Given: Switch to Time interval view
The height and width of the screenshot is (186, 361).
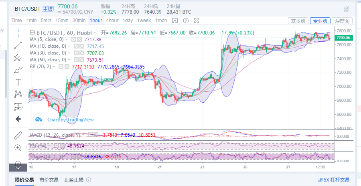Looking at the screenshot, I should tap(16, 20).
